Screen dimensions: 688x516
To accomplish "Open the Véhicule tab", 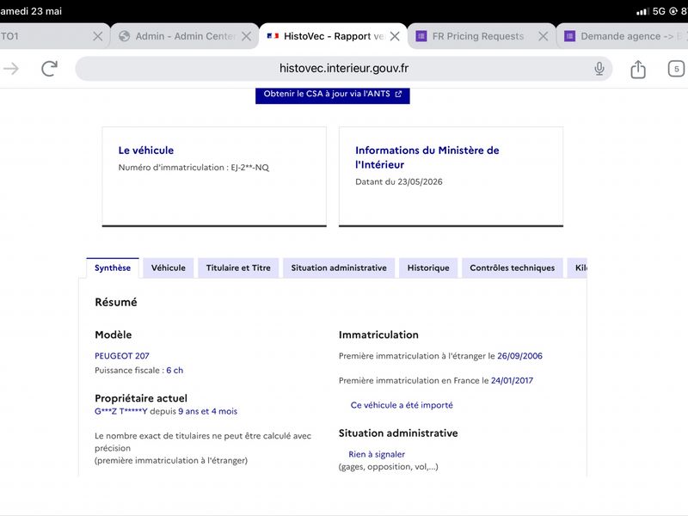I will (169, 267).
